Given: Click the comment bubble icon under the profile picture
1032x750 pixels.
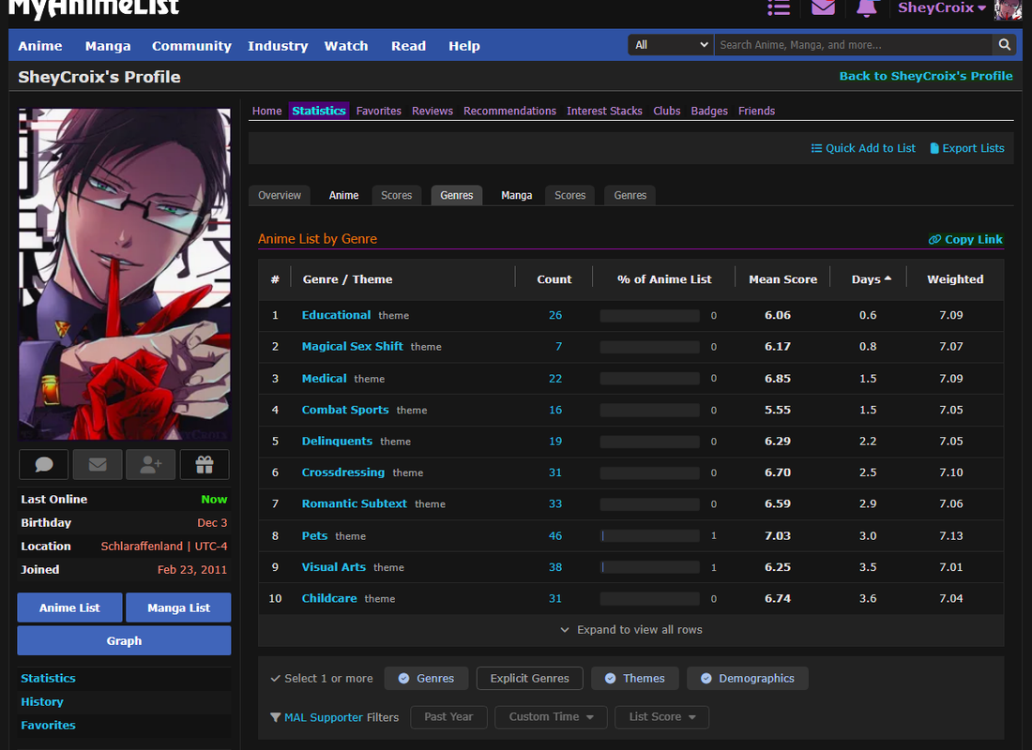Looking at the screenshot, I should tap(43, 464).
